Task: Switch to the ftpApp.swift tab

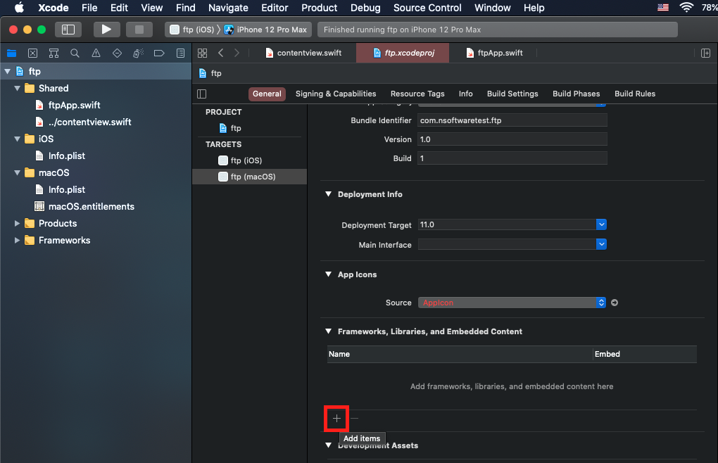Action: tap(494, 53)
